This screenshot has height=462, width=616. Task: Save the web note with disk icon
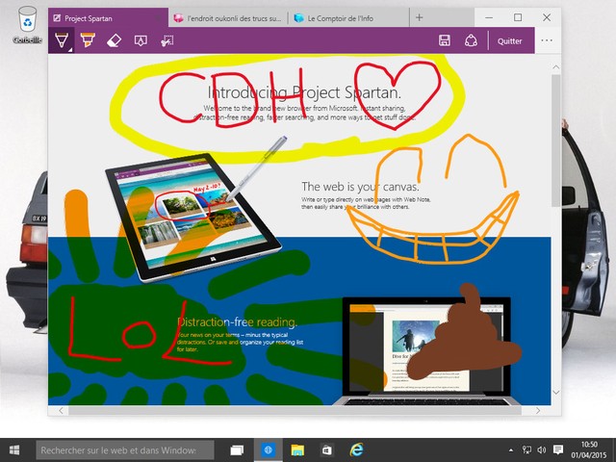coord(445,40)
